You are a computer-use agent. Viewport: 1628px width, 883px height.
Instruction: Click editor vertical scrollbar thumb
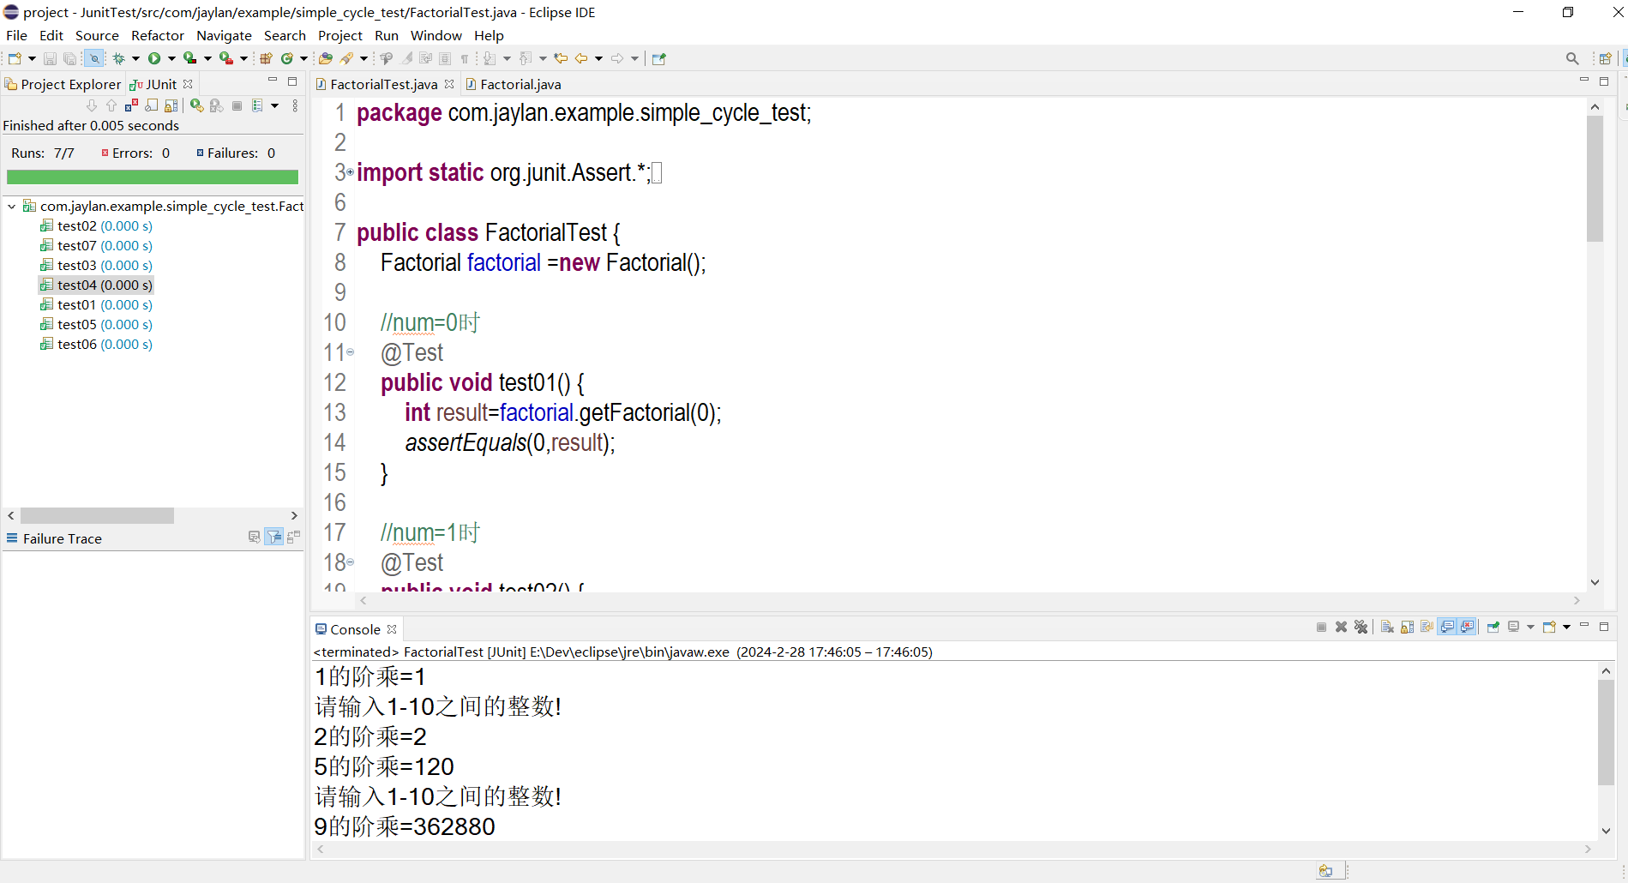[x=1595, y=178]
